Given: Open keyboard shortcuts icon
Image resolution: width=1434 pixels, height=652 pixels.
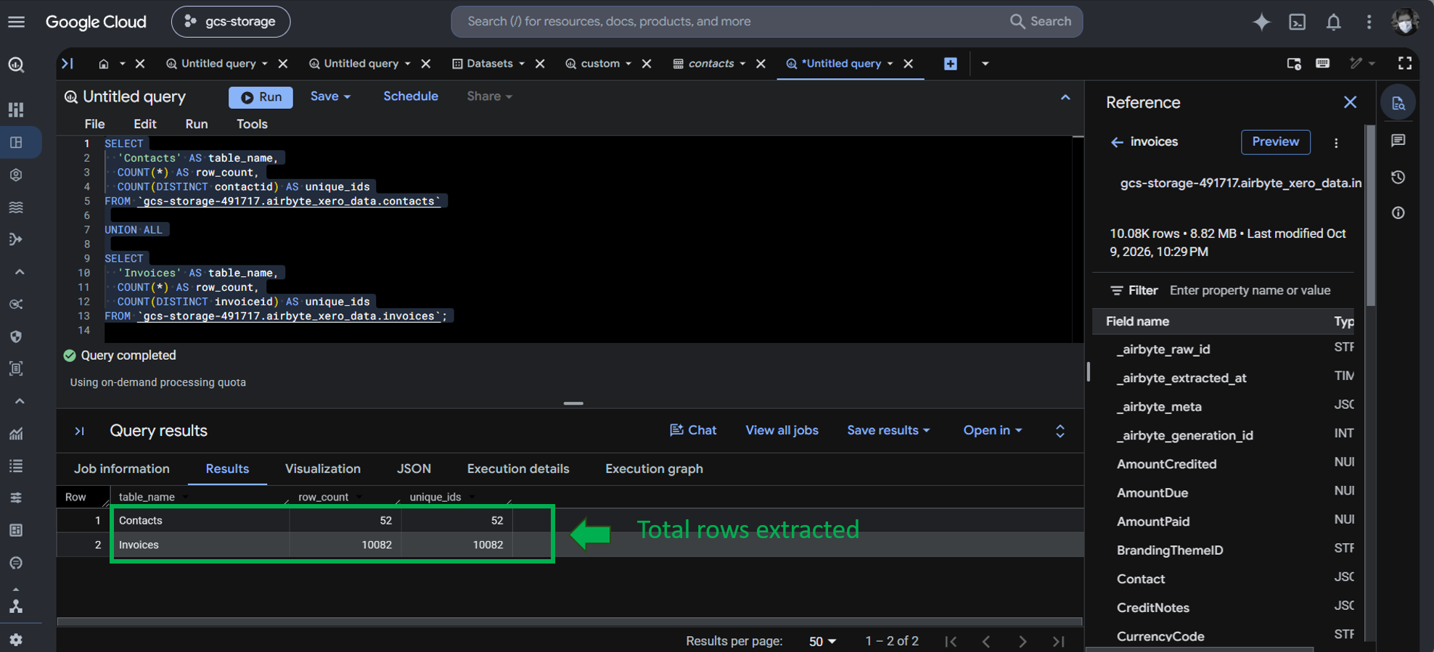Looking at the screenshot, I should pos(1322,64).
